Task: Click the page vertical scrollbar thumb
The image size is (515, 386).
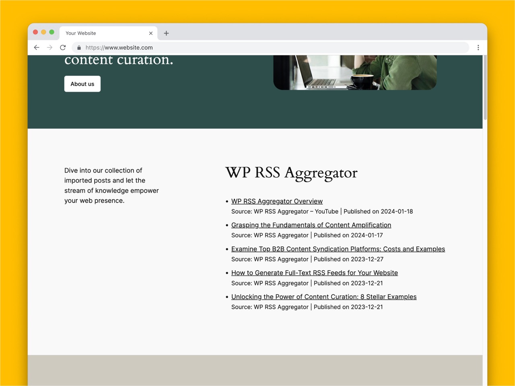Action: point(485,88)
